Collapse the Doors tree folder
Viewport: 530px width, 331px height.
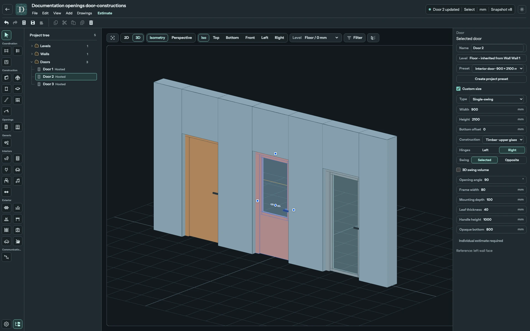(32, 62)
